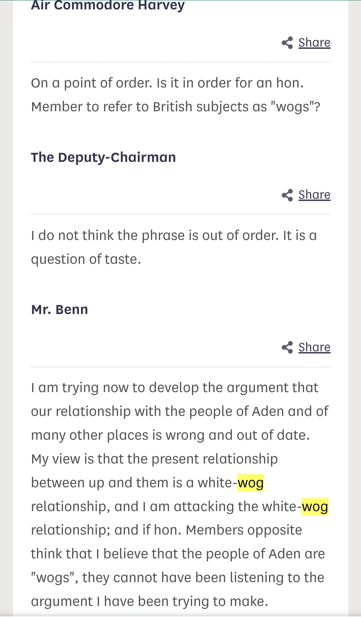
Task: Click the line "My view is that the present relationship"
Action: tap(154, 459)
